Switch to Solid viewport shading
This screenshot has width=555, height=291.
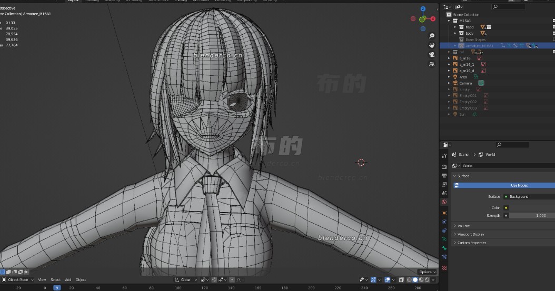[415, 279]
